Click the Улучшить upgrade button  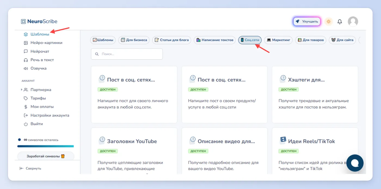(x=307, y=21)
